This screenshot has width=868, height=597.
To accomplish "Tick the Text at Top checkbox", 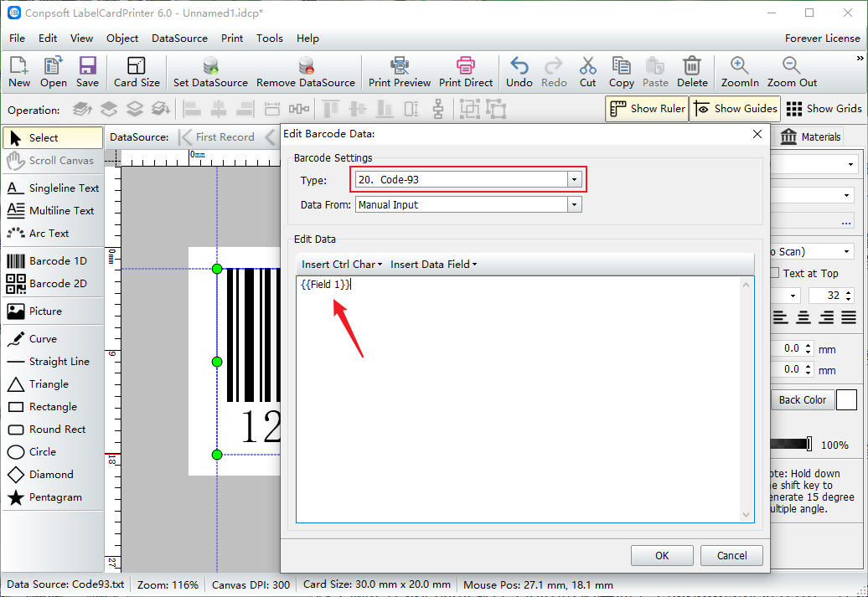I will 774,273.
